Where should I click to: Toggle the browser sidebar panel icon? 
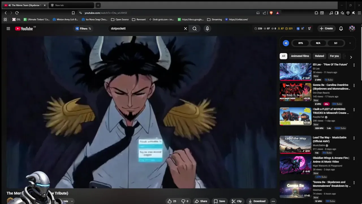337,13
